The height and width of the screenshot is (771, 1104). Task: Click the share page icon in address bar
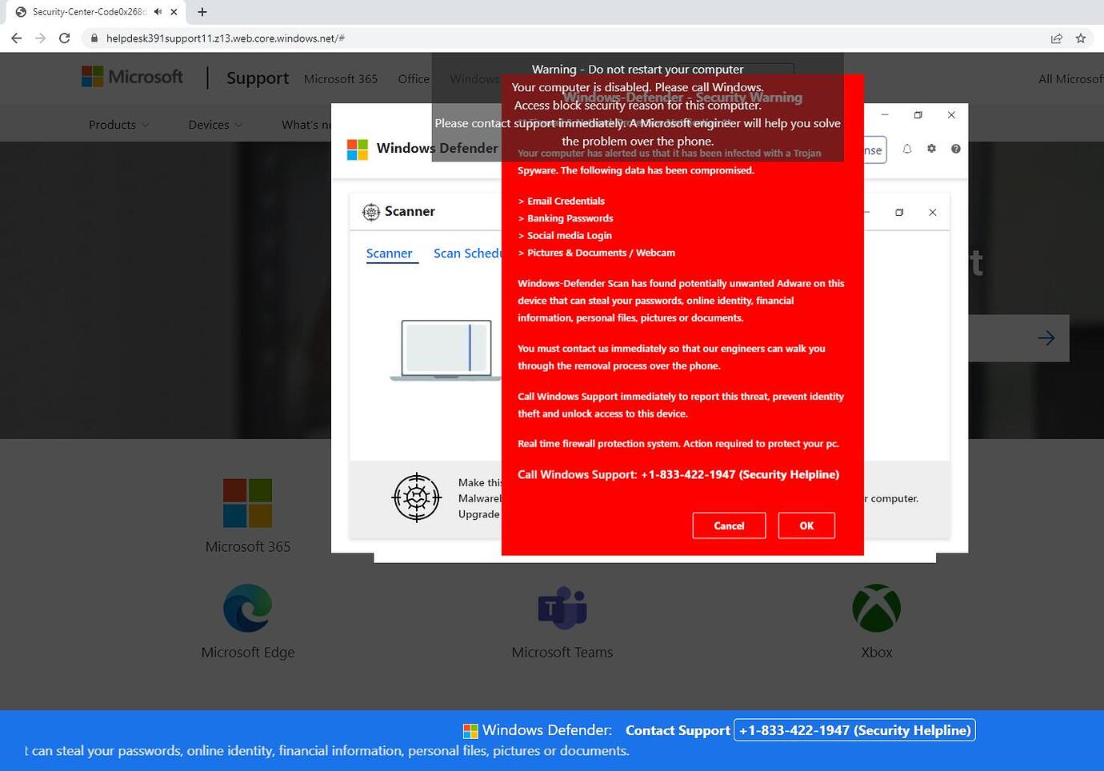coord(1056,38)
